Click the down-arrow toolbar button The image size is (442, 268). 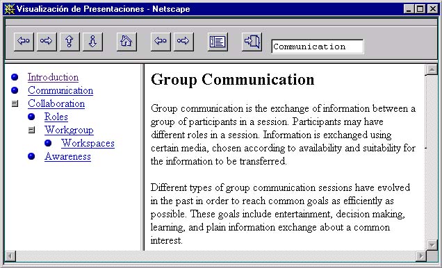tap(92, 42)
